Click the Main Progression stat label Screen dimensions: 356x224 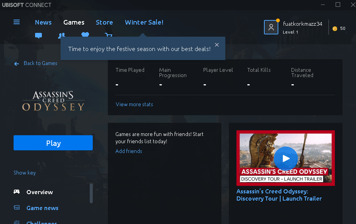173,73
